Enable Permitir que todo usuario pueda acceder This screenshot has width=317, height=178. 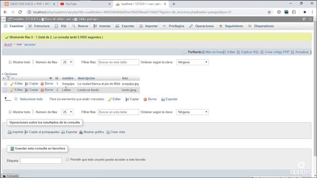[67, 159]
